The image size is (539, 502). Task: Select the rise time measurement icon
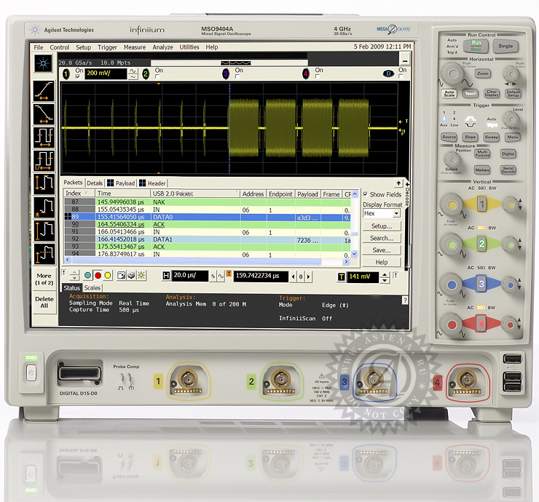(44, 91)
